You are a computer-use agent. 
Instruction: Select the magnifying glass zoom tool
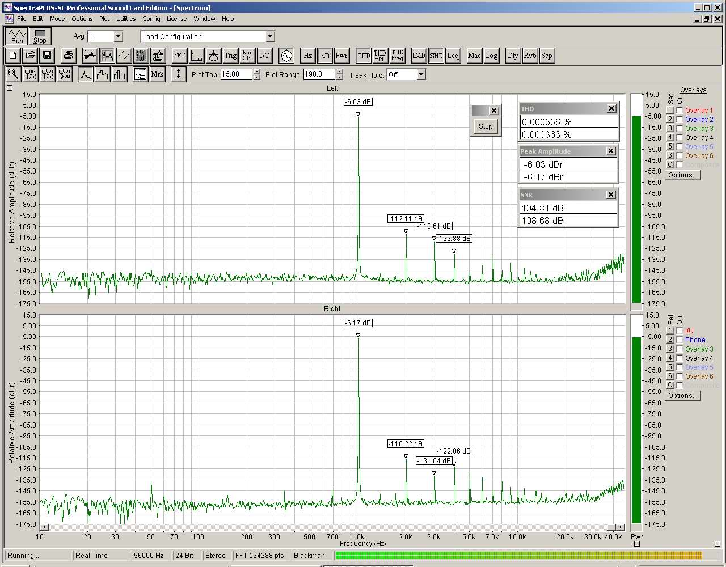point(13,74)
